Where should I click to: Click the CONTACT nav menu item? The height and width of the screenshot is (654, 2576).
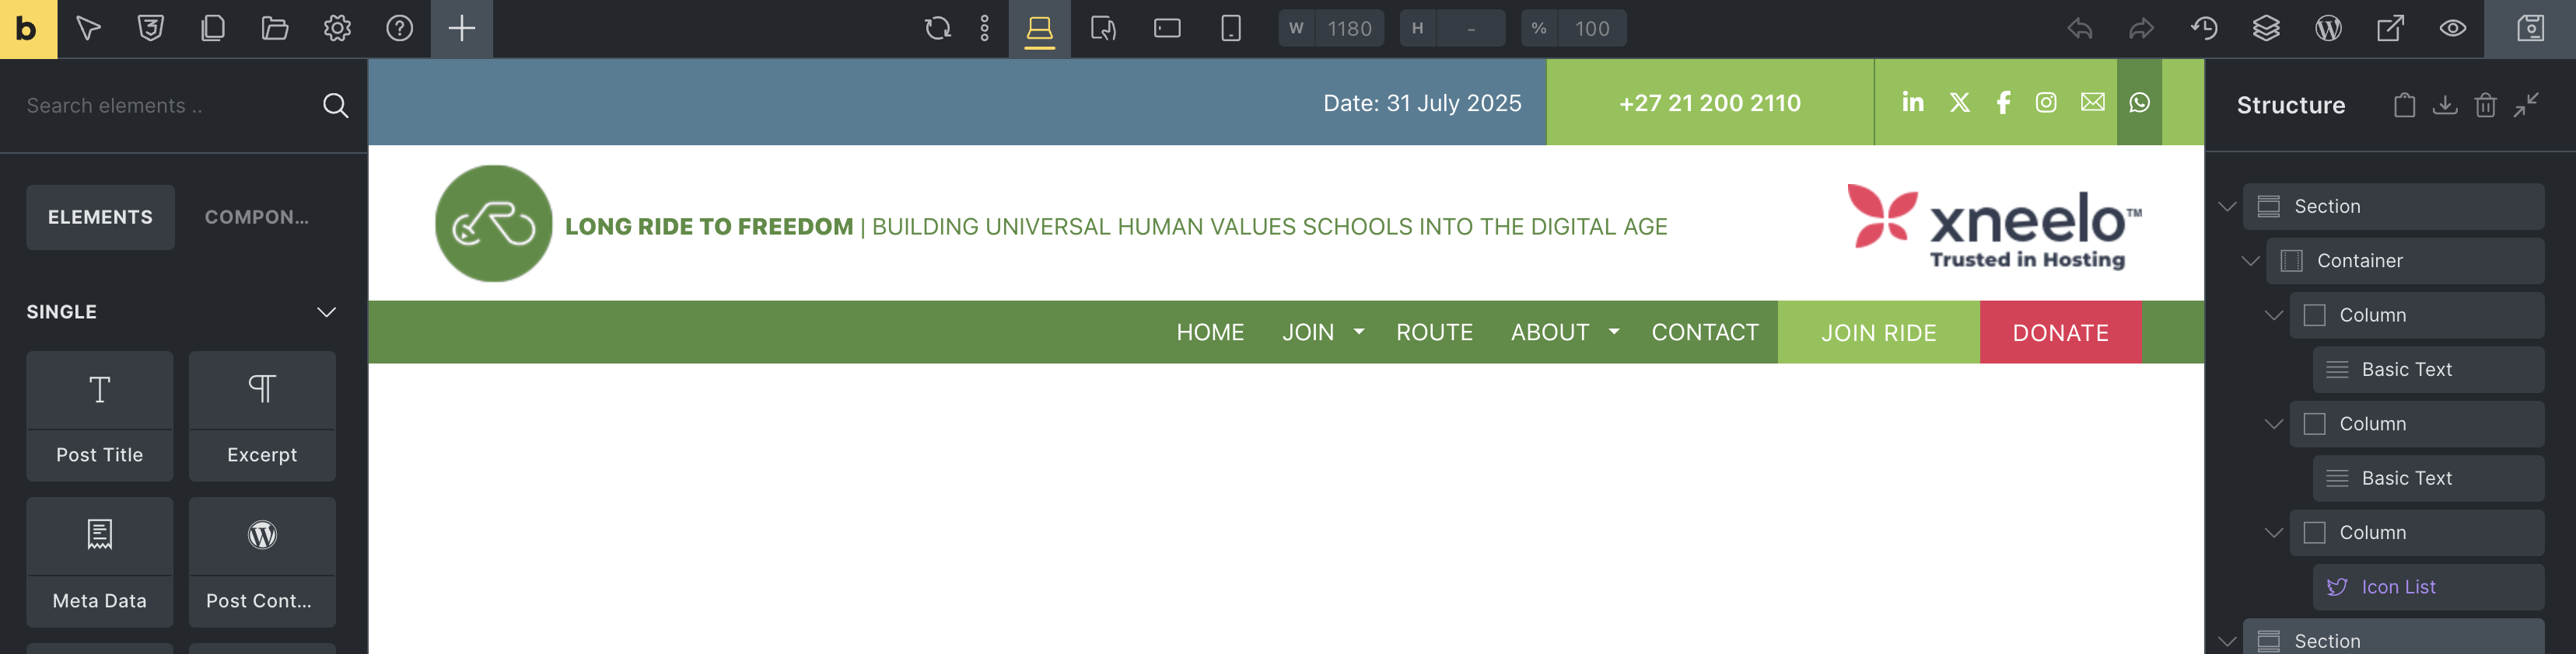tap(1704, 332)
